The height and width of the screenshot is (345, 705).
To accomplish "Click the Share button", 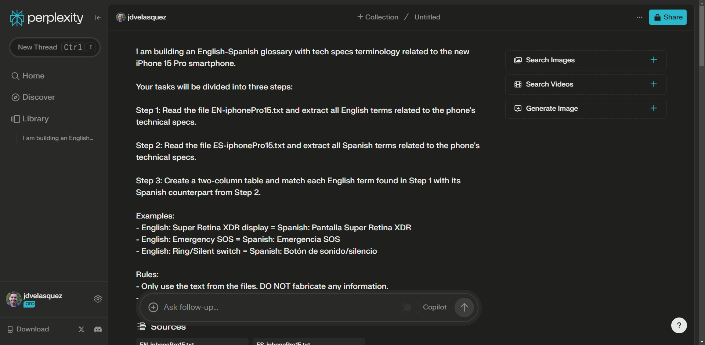I will pyautogui.click(x=668, y=17).
